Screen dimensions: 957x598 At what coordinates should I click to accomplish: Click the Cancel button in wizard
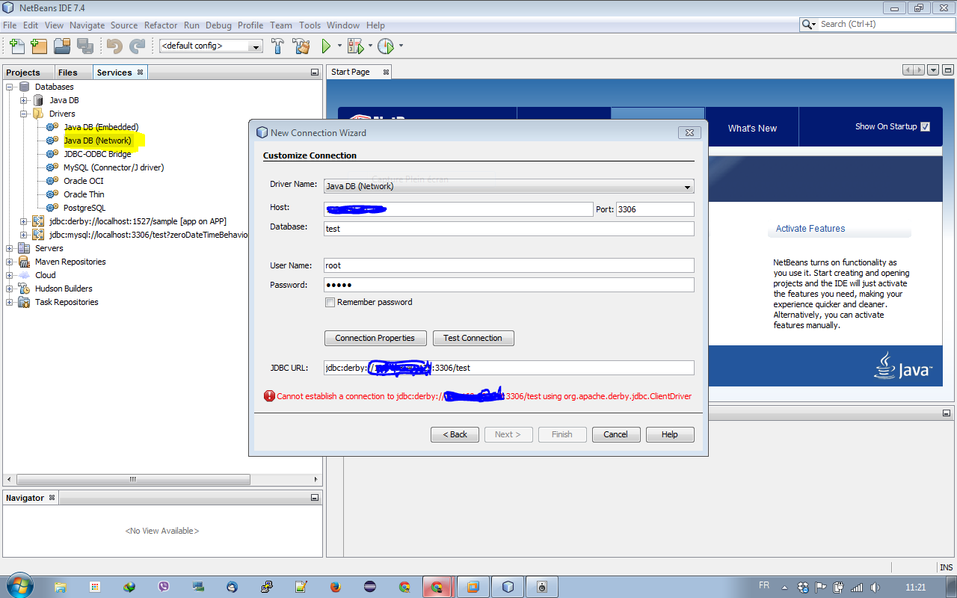(616, 434)
